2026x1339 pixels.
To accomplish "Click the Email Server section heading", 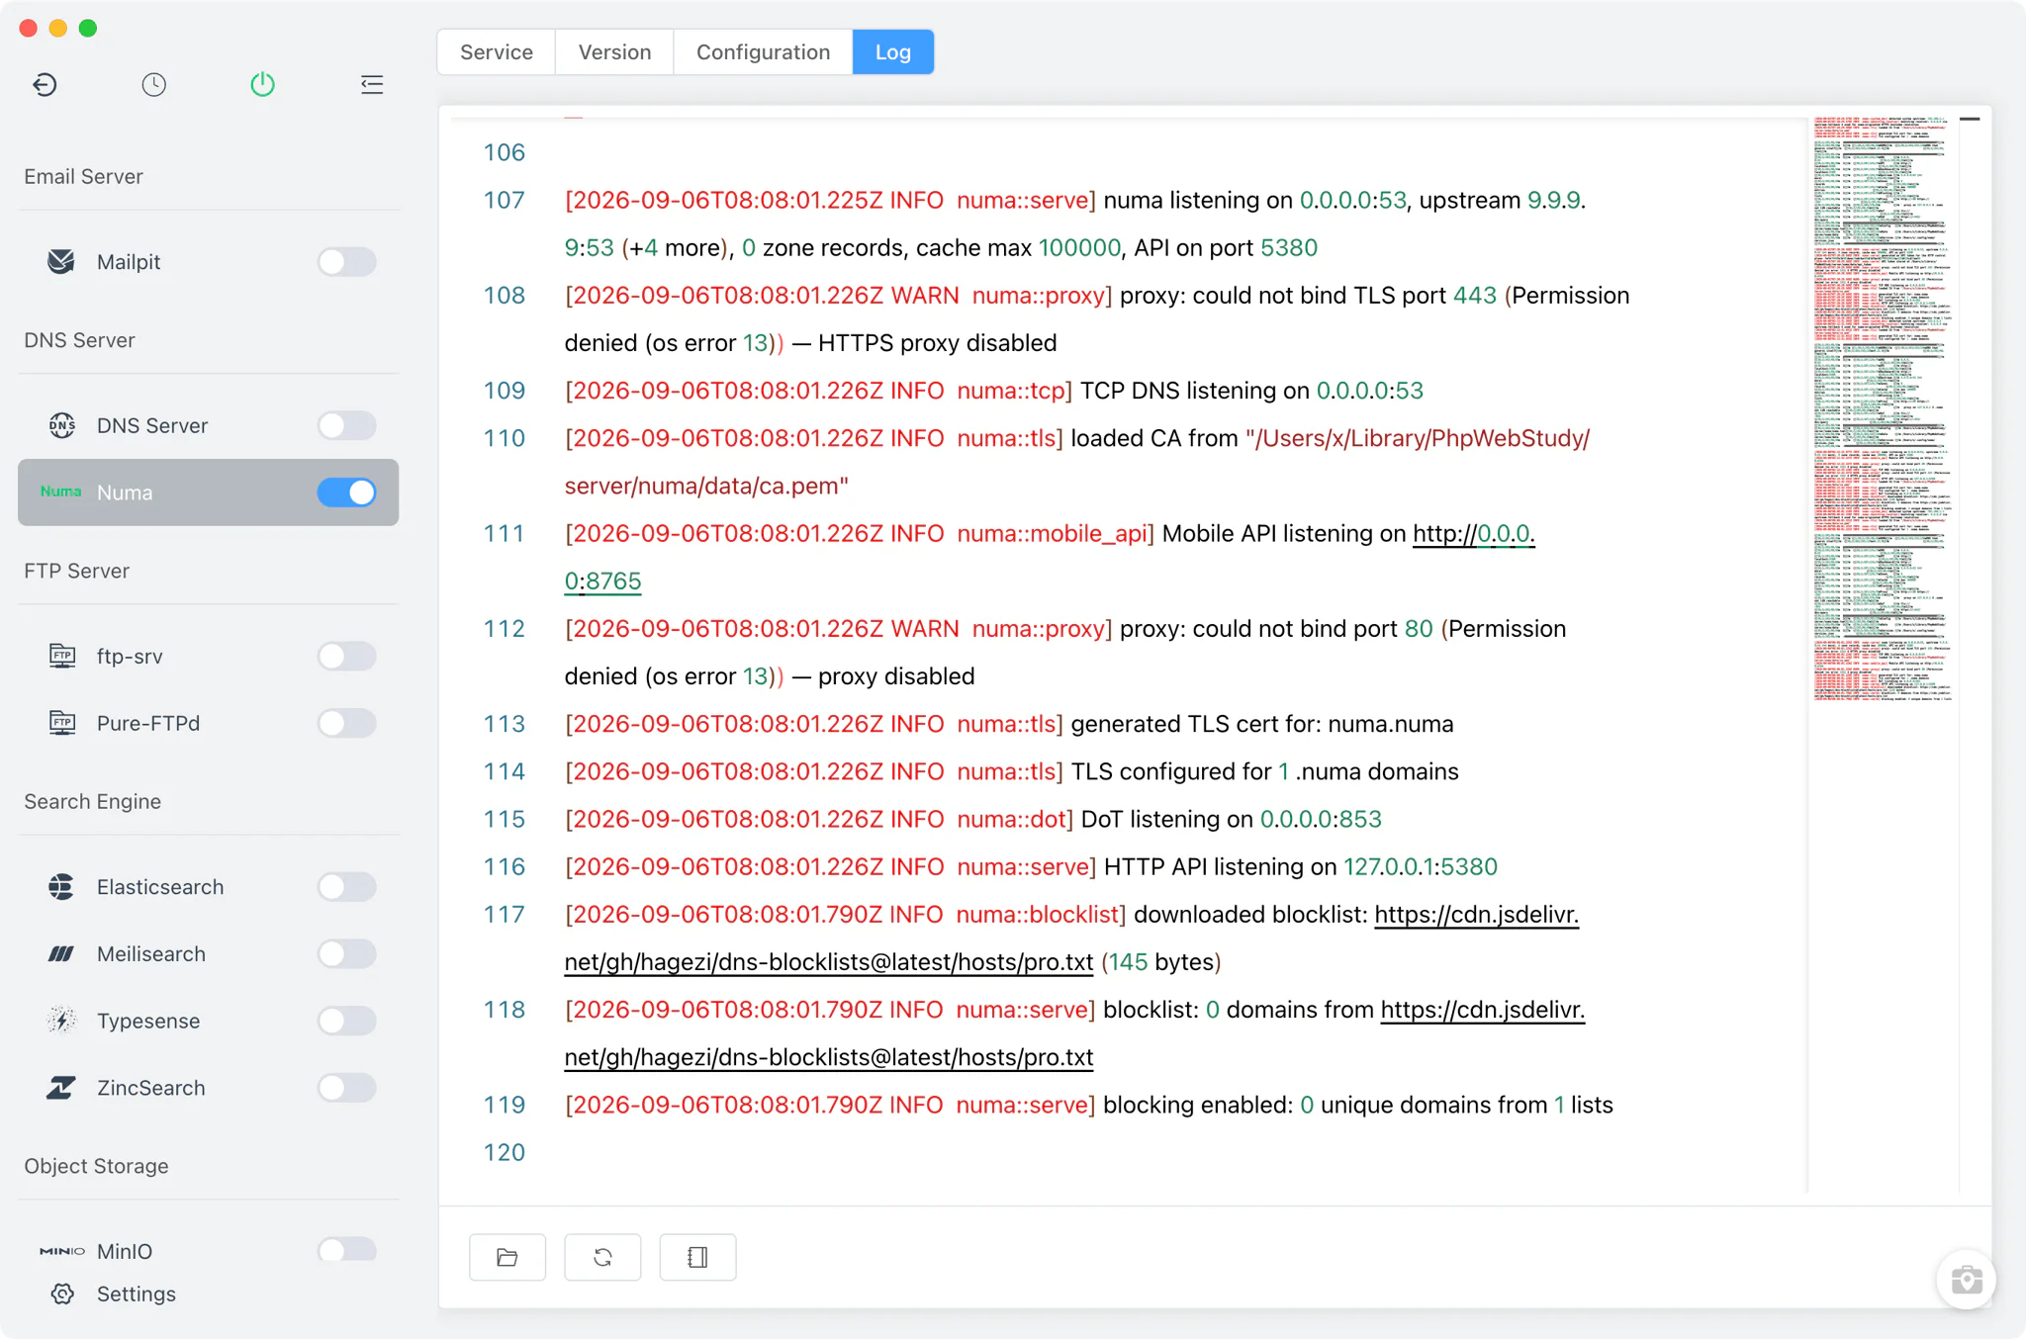I will (x=83, y=176).
